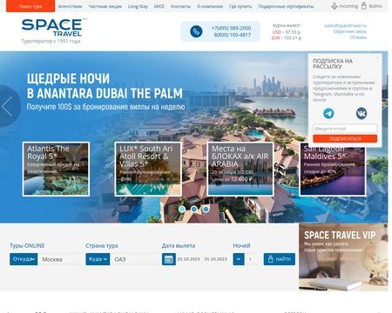
Task: Close the subscription popup
Action: click(377, 57)
